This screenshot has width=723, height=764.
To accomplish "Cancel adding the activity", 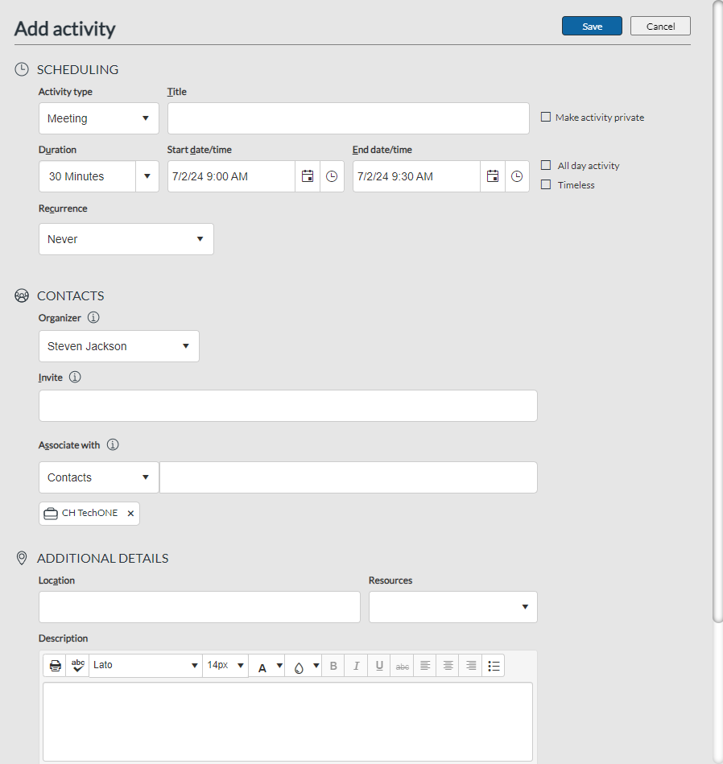I will (659, 25).
